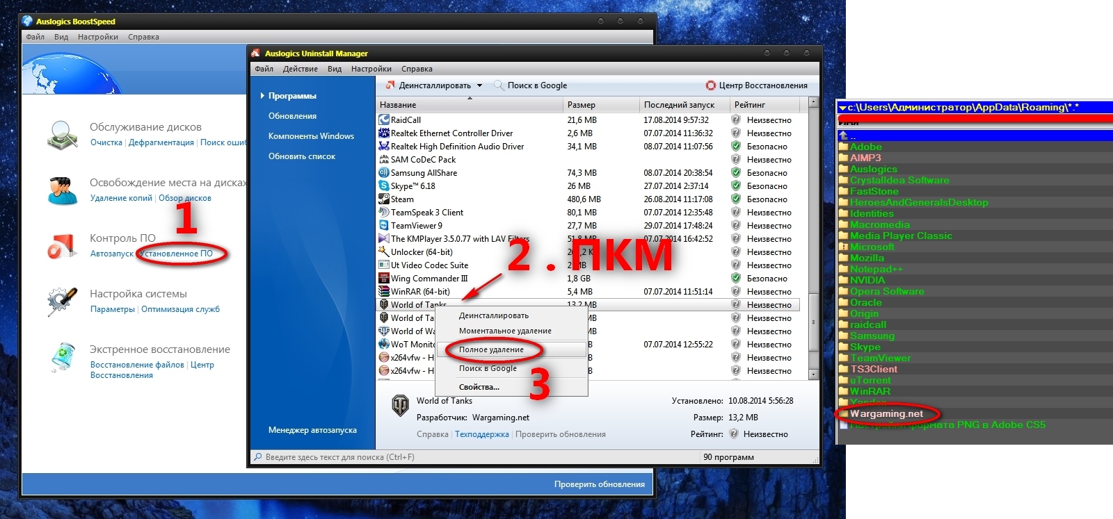Click the Emergency Recovery recycle bin icon
The height and width of the screenshot is (519, 1113).
(x=62, y=356)
